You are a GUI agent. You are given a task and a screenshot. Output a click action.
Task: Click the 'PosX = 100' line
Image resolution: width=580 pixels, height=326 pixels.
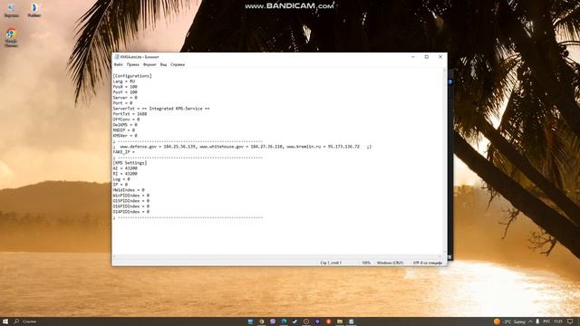[x=125, y=87]
